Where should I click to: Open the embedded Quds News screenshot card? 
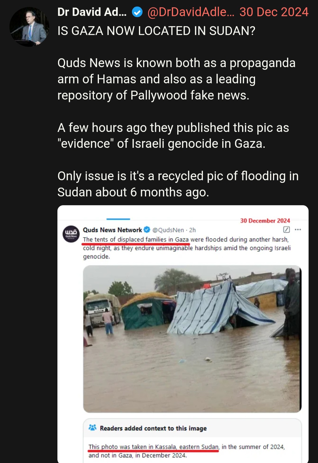183,334
